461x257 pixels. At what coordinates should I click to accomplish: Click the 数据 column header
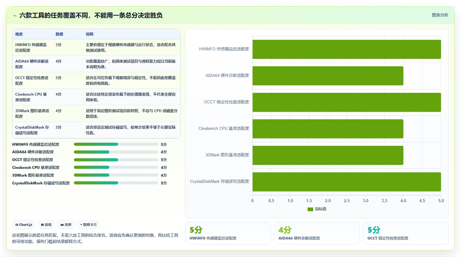pos(59,34)
